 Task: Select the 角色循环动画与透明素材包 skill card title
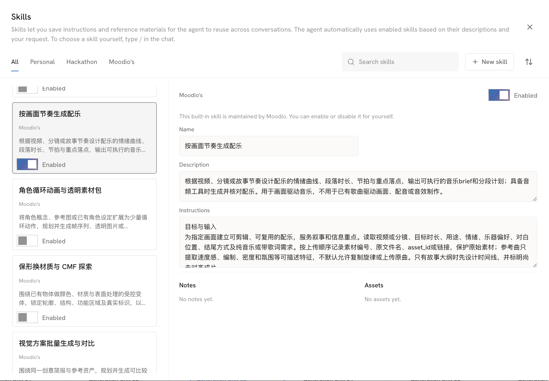pyautogui.click(x=60, y=190)
